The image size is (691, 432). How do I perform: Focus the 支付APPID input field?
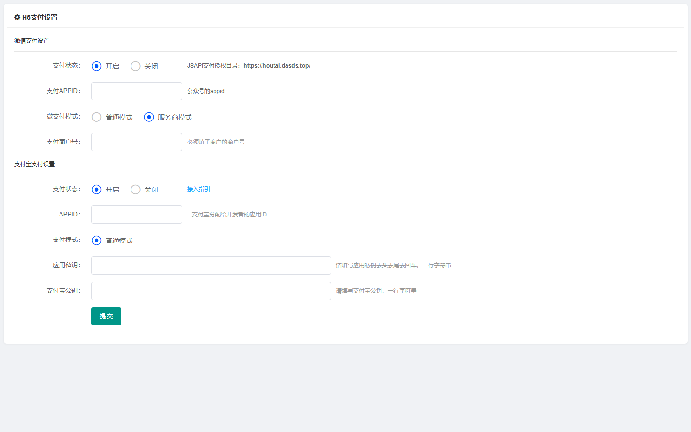point(137,91)
